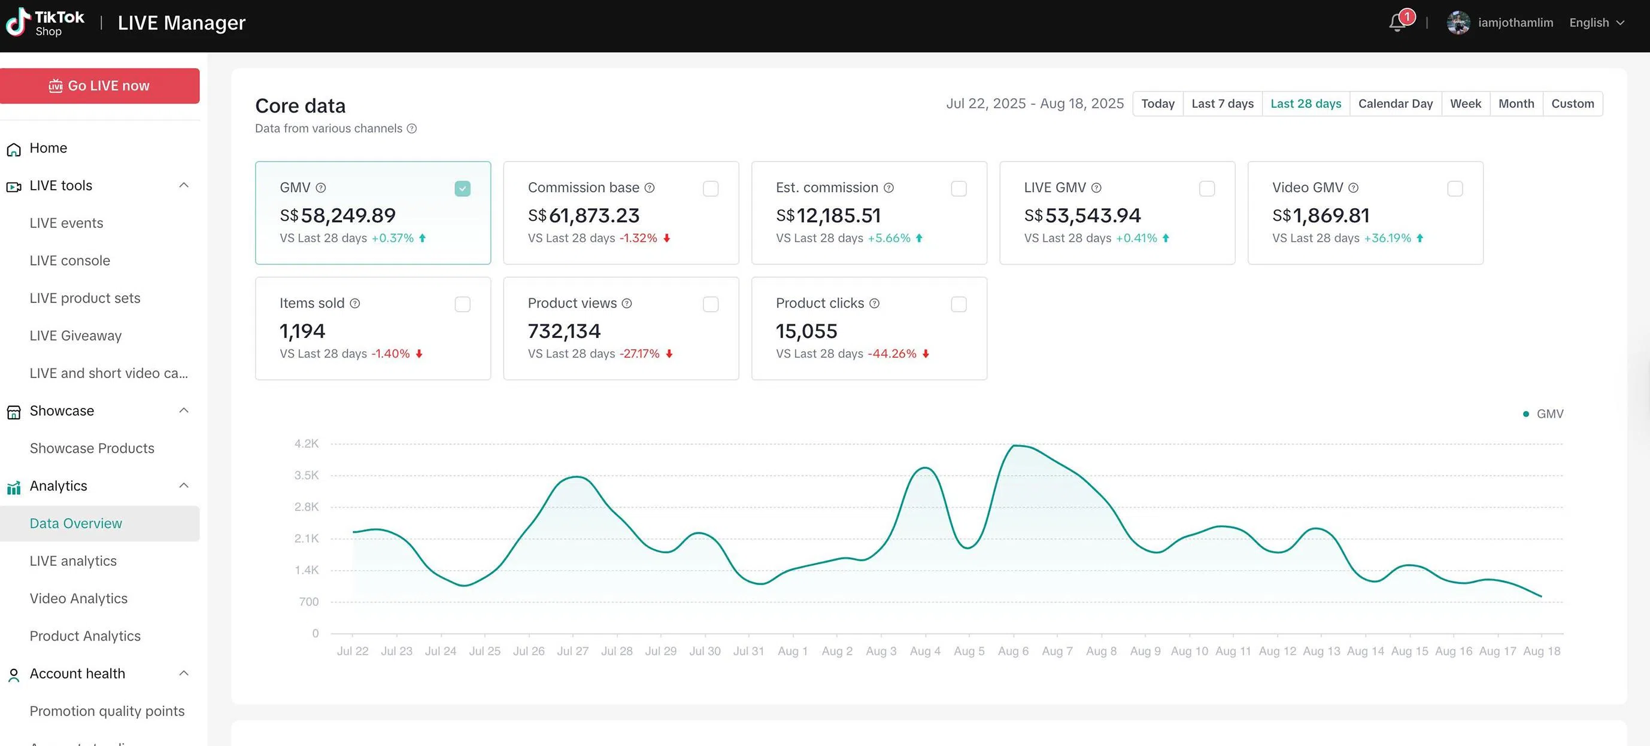Click the notification bell icon

tap(1397, 23)
